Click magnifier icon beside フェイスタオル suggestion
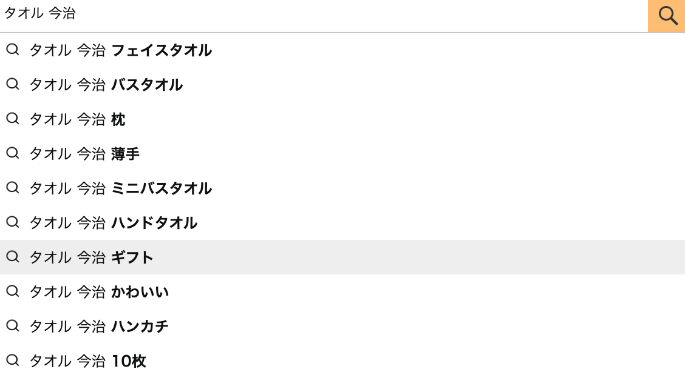 [x=13, y=50]
